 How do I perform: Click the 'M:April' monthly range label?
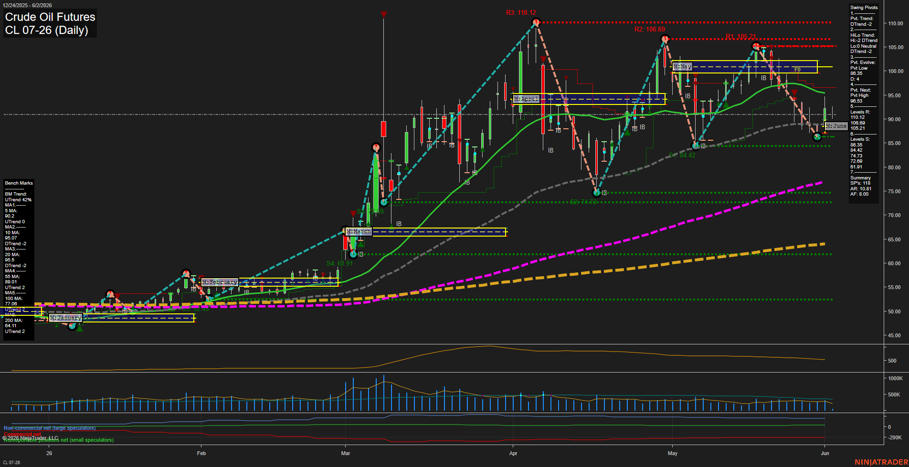pyautogui.click(x=526, y=99)
